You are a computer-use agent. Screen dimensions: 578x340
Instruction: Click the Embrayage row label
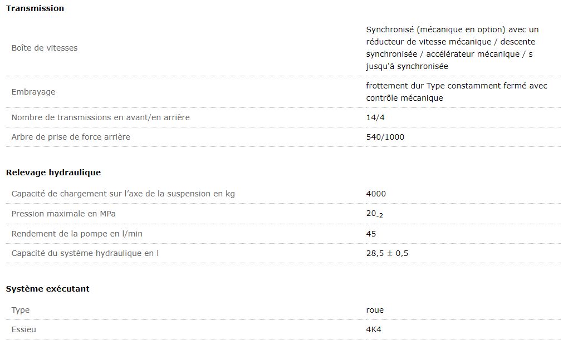[x=33, y=92]
